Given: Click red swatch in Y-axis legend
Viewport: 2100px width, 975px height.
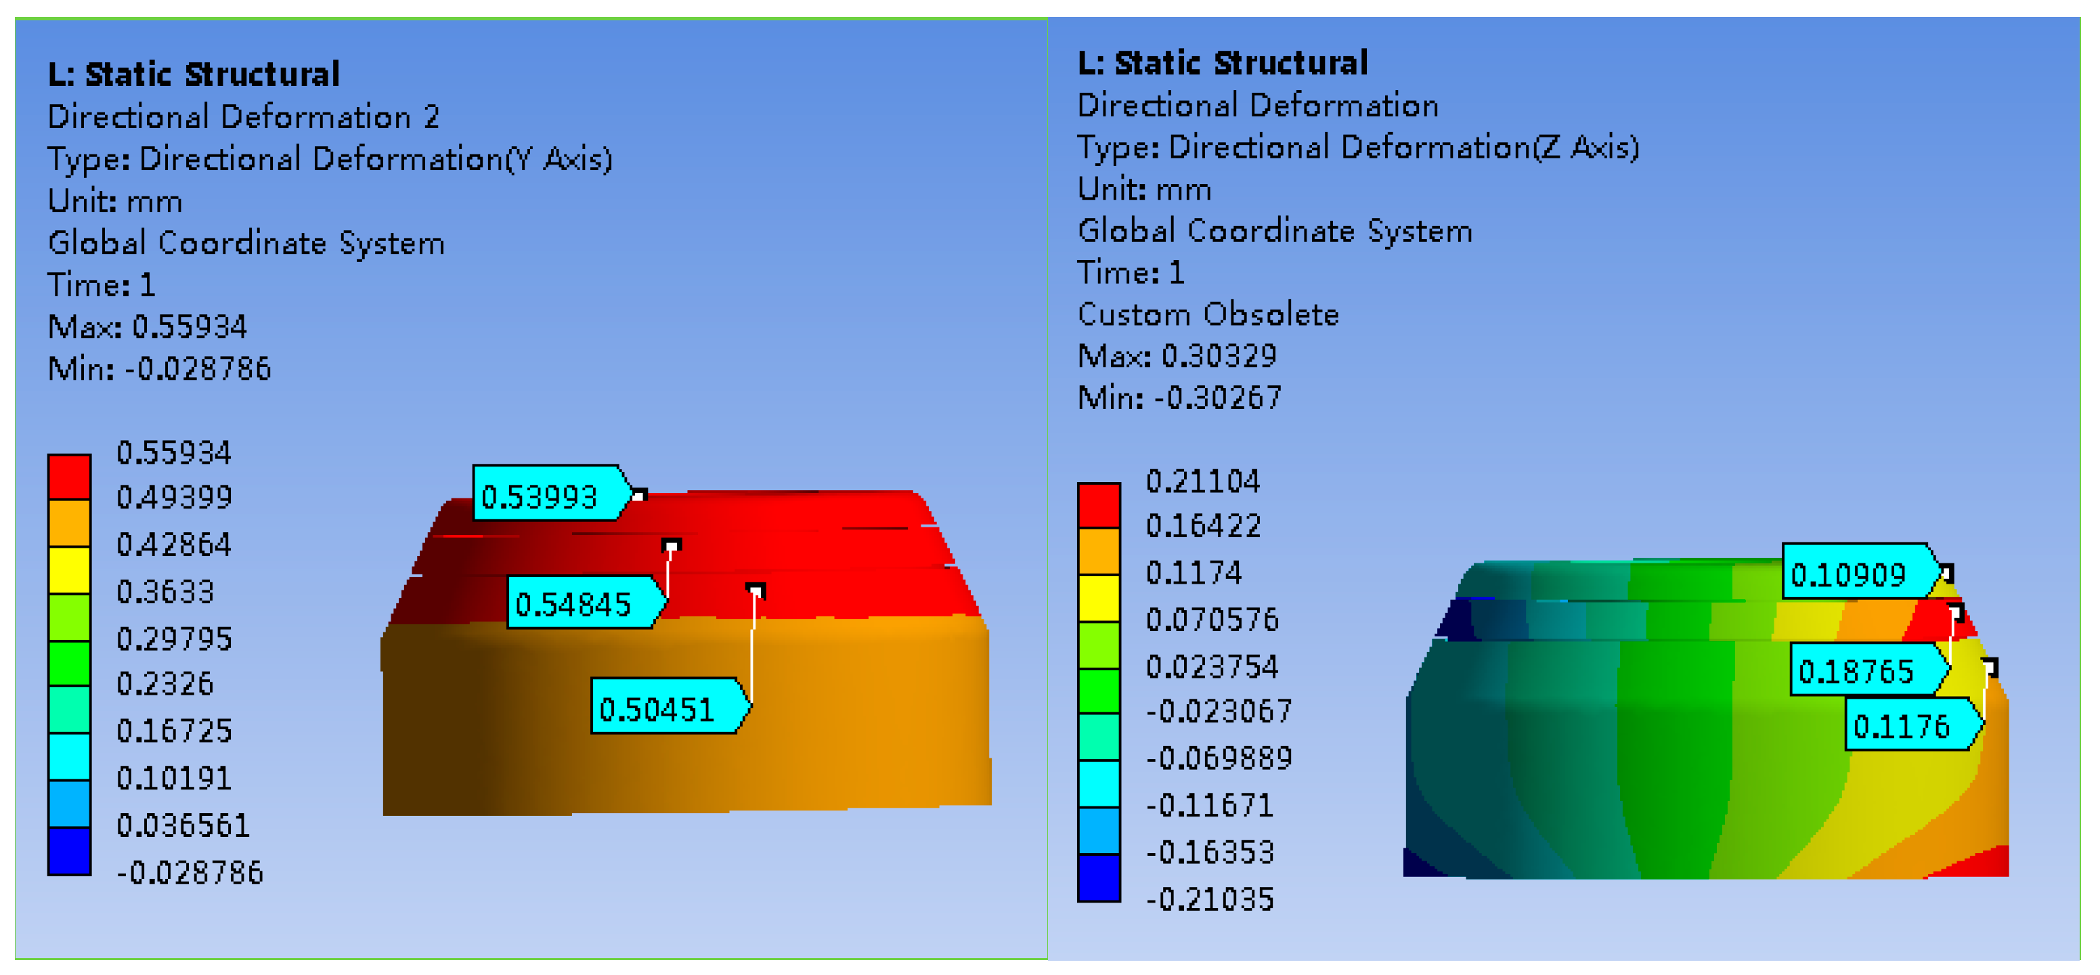Looking at the screenshot, I should coord(68,476).
